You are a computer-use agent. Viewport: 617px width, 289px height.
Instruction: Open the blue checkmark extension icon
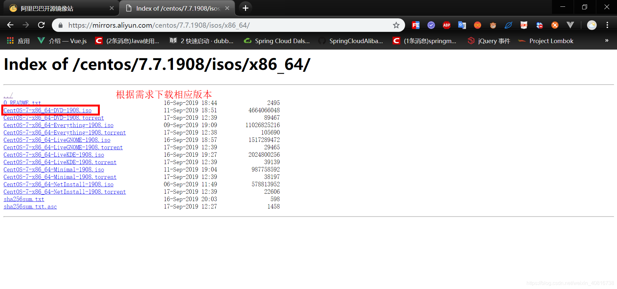point(431,25)
